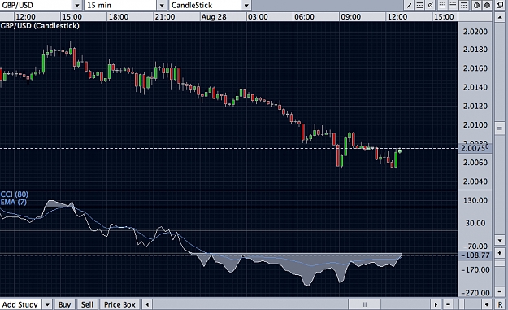Click the vertical scrollbar up arrow
This screenshot has width=508, height=310.
[x=500, y=18]
